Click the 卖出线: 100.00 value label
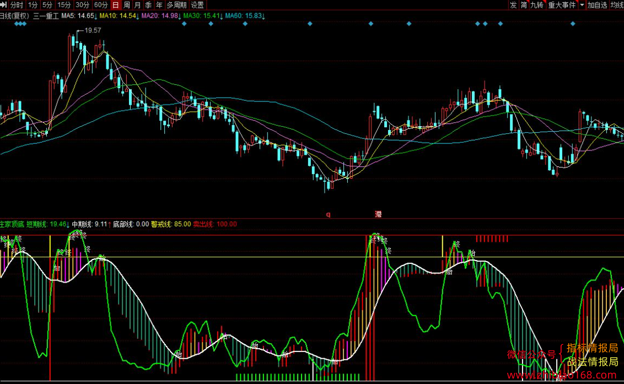 pos(215,224)
